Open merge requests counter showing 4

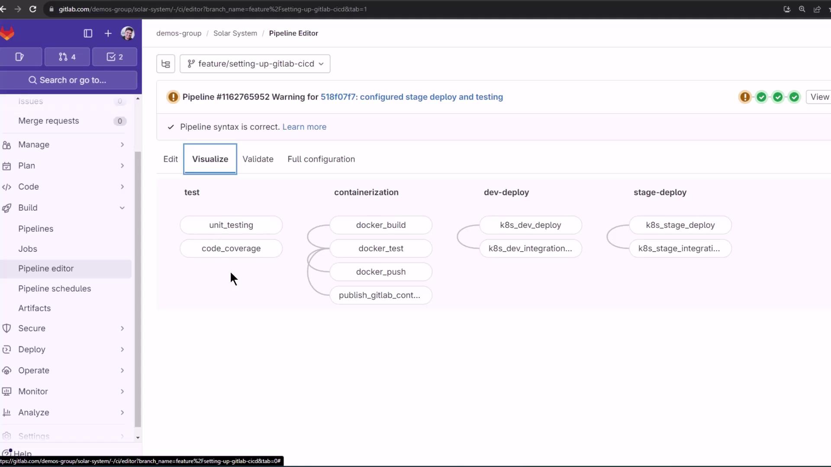tap(67, 57)
